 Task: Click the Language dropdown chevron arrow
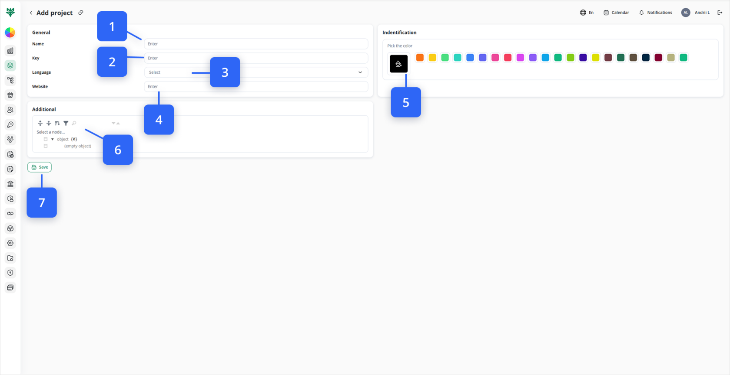tap(360, 72)
